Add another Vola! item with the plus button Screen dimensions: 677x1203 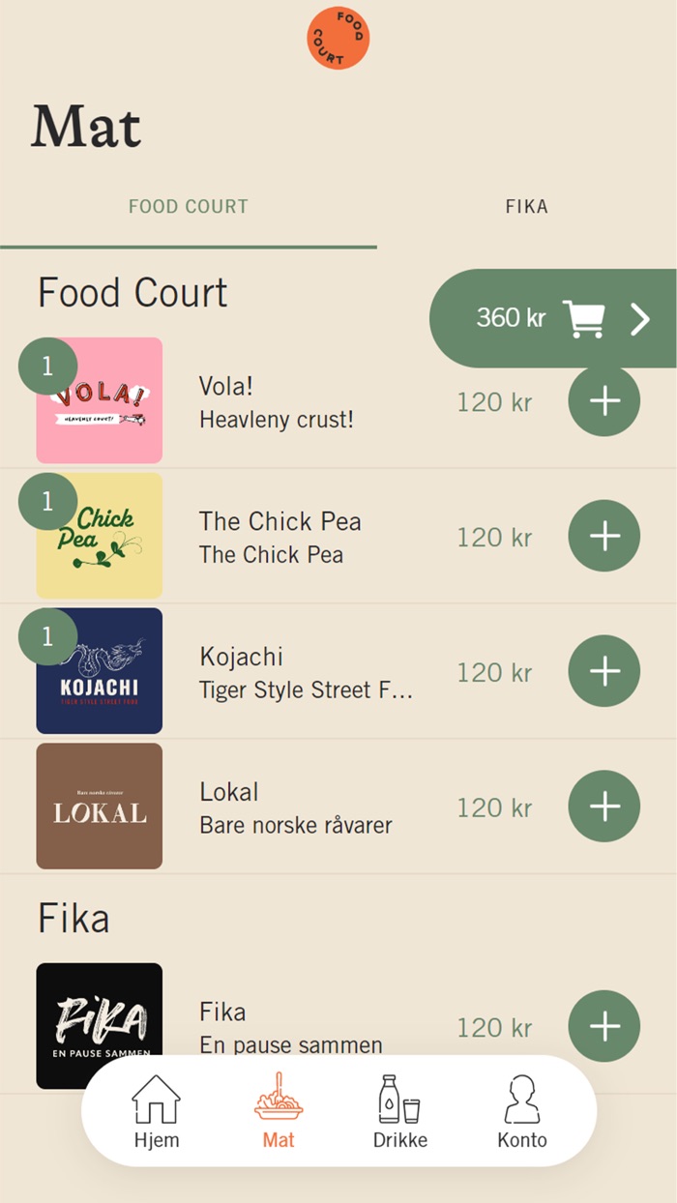coord(603,400)
